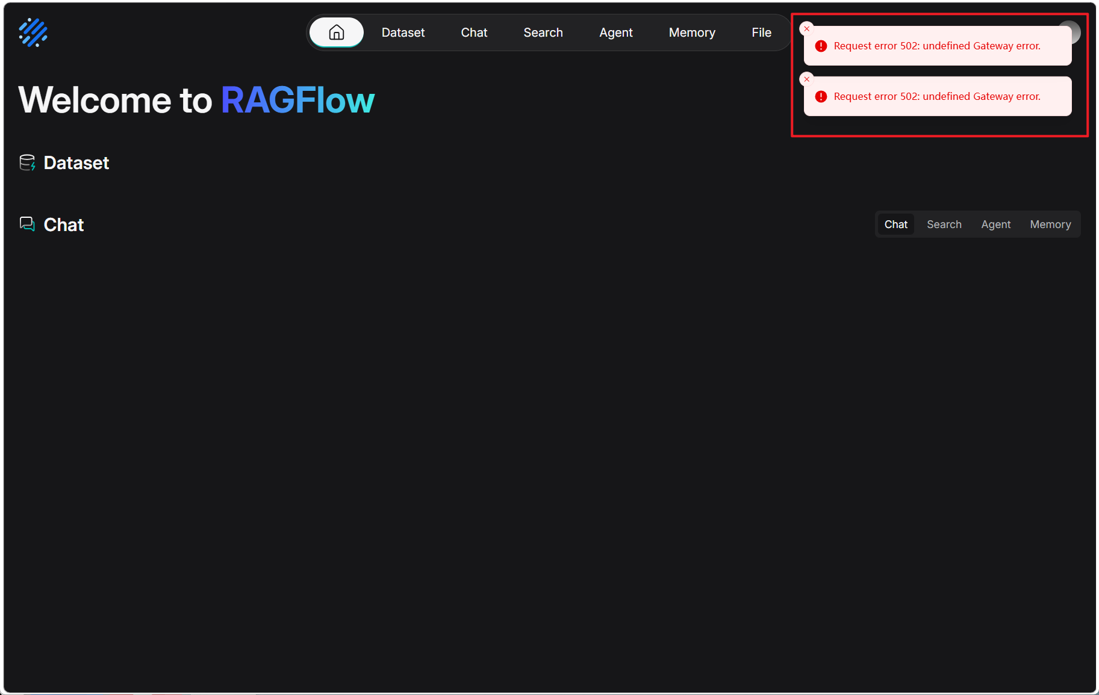Select the Search filter in the section switcher

pyautogui.click(x=944, y=224)
